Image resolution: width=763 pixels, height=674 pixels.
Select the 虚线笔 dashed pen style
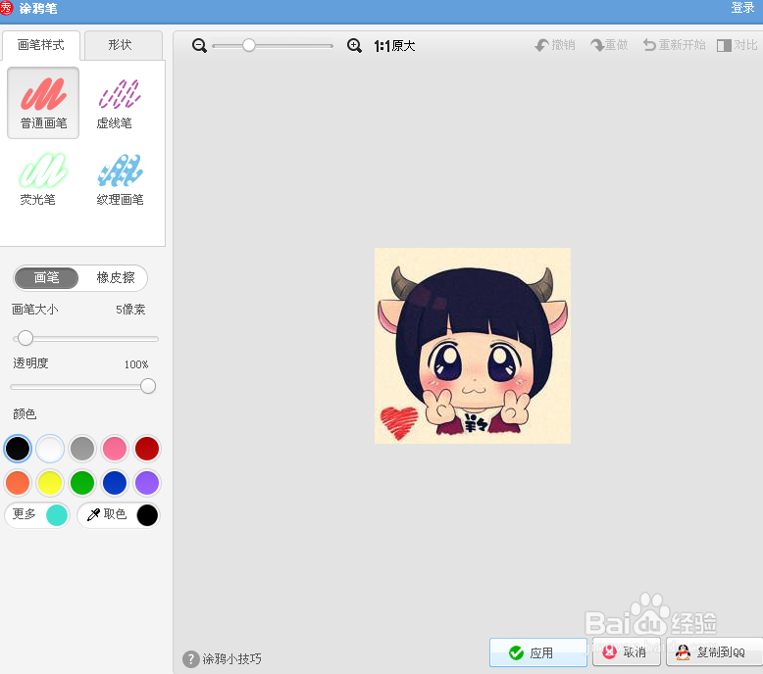point(119,103)
